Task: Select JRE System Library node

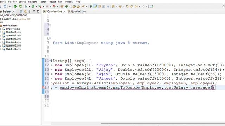Action: (15, 19)
